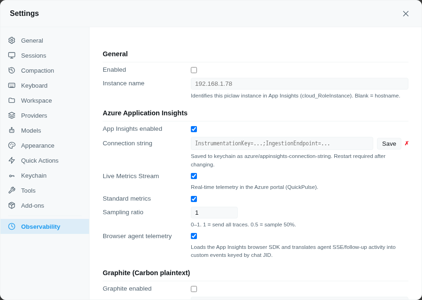Click the Add-ons package icon
The width and height of the screenshot is (422, 300).
12,206
